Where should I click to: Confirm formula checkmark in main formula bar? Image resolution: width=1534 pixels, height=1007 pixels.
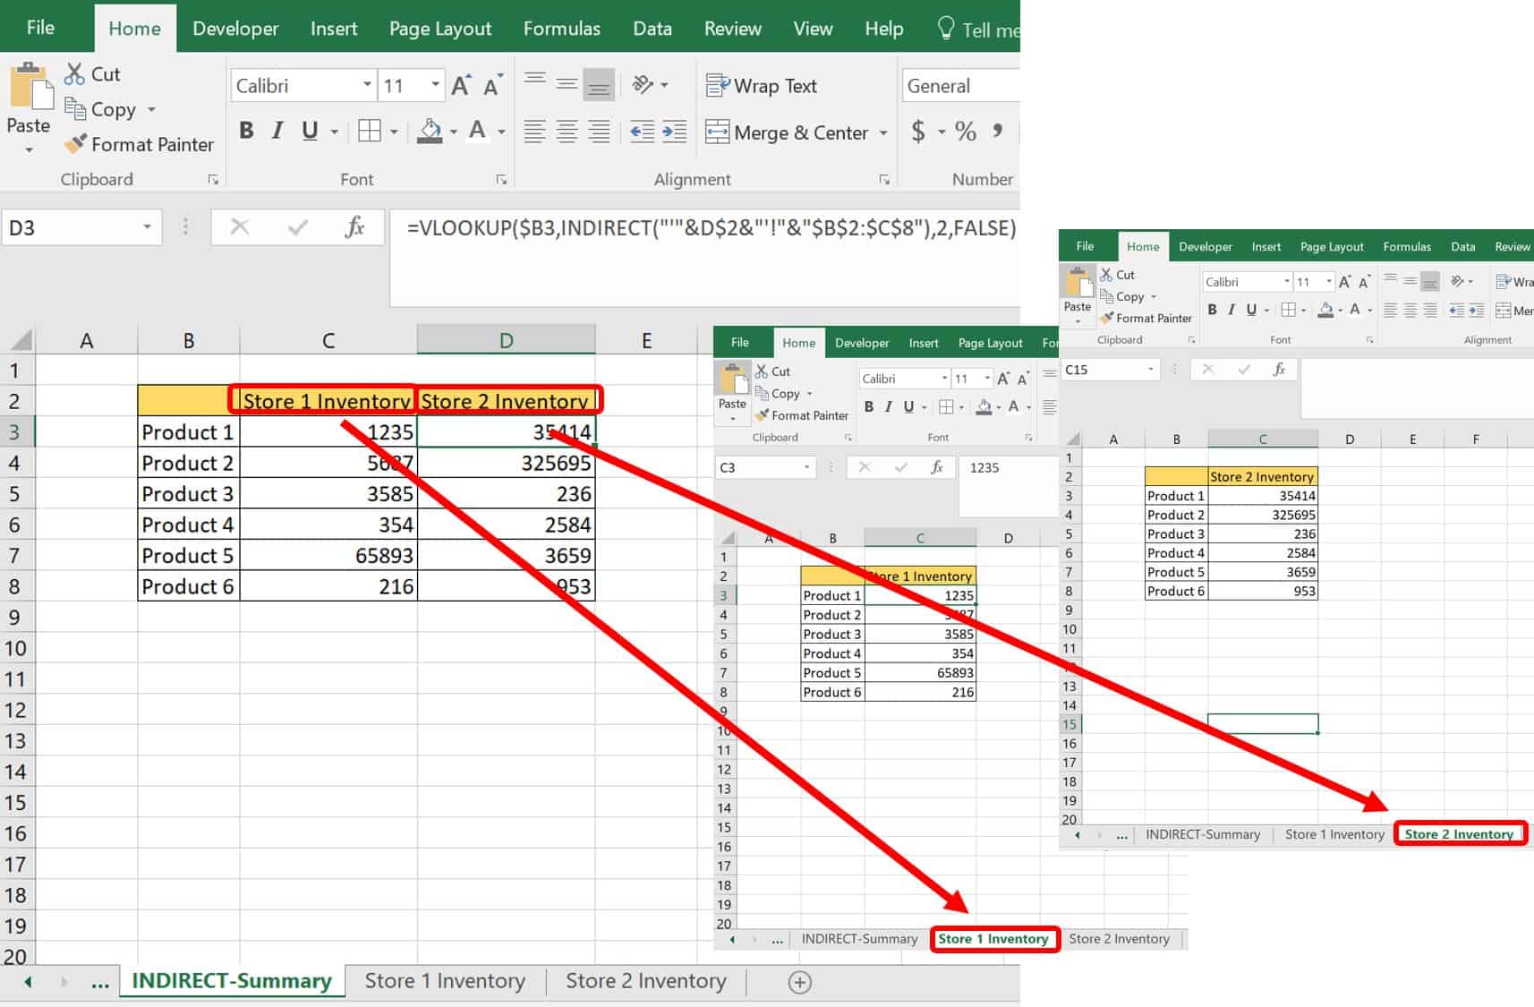(x=298, y=227)
